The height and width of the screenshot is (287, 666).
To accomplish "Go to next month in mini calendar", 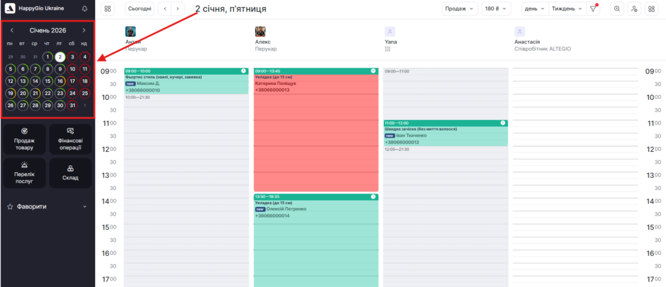I will (x=84, y=31).
